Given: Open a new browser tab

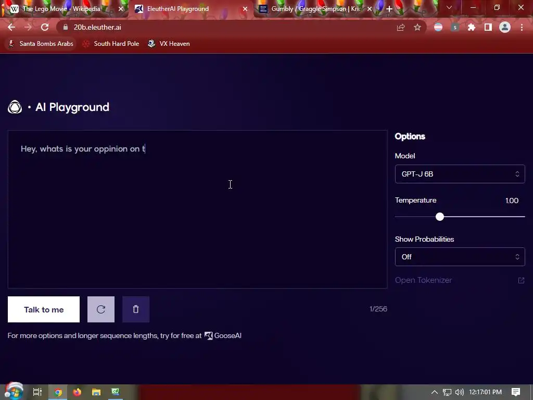Looking at the screenshot, I should [389, 9].
